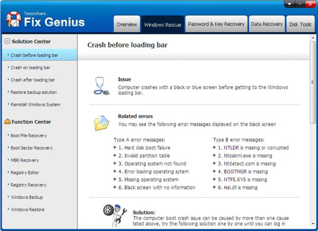The width and height of the screenshot is (318, 231).
Task: Click the Related errors folder icon
Action: [x=101, y=122]
